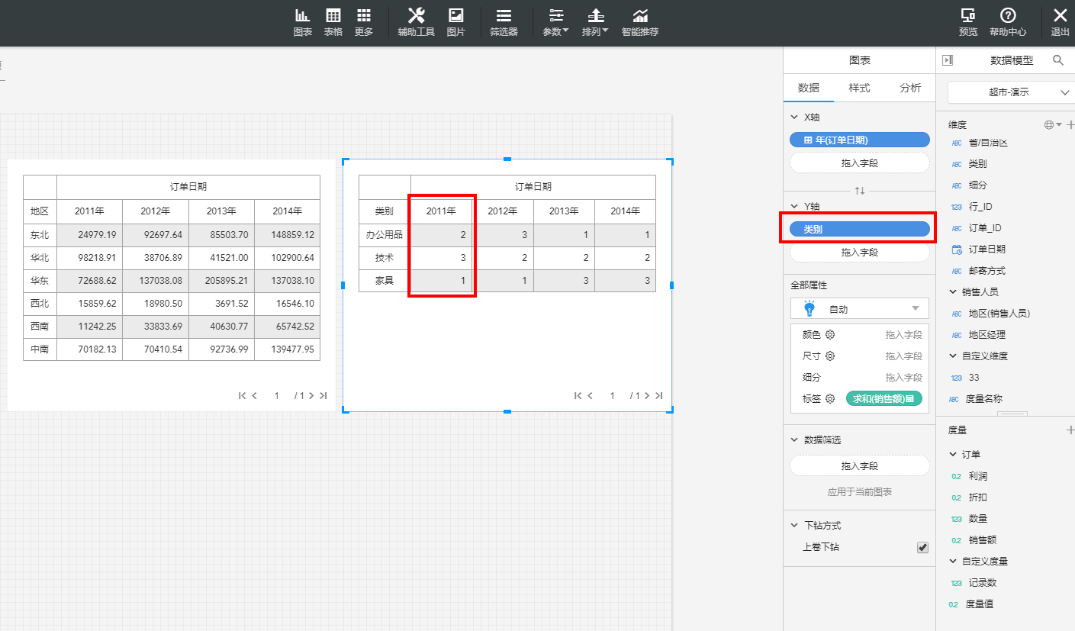The image size is (1075, 631).
Task: Switch to the 分析 tab
Action: [910, 88]
